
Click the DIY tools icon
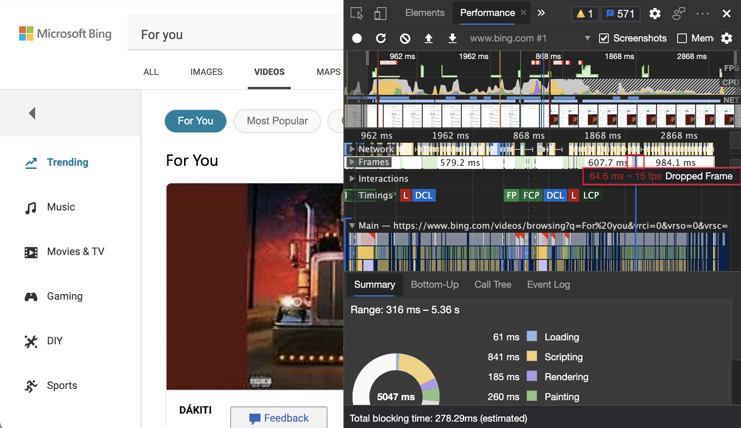point(31,341)
